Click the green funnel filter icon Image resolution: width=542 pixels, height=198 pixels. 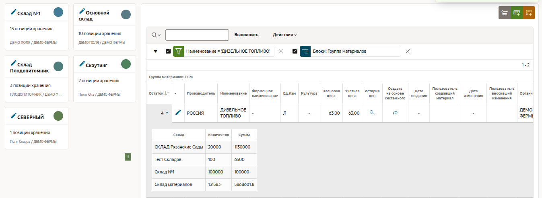pyautogui.click(x=178, y=52)
